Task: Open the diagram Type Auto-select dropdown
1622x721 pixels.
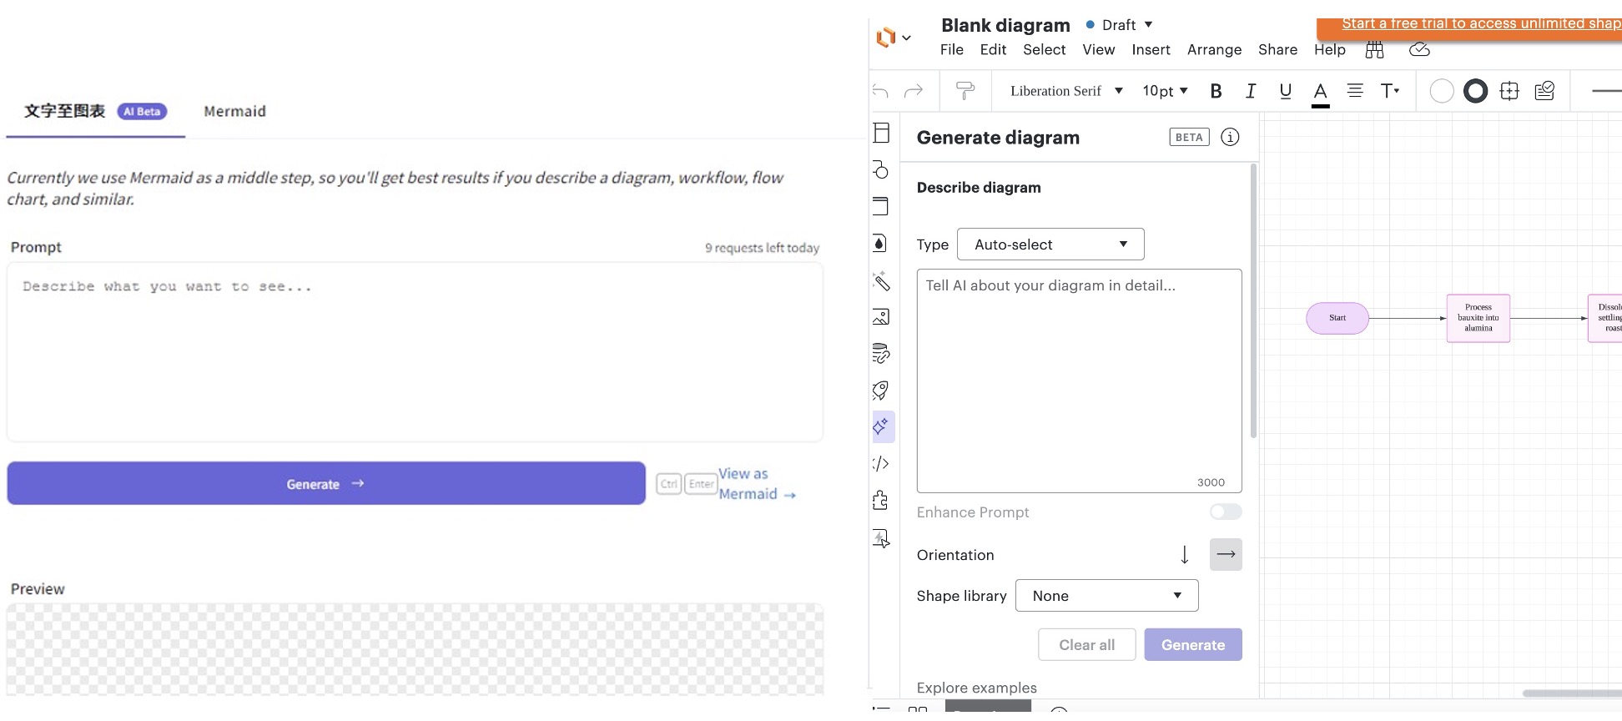Action: (1050, 245)
